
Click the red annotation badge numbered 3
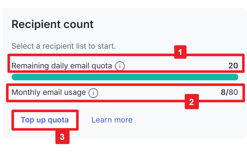coord(62,137)
